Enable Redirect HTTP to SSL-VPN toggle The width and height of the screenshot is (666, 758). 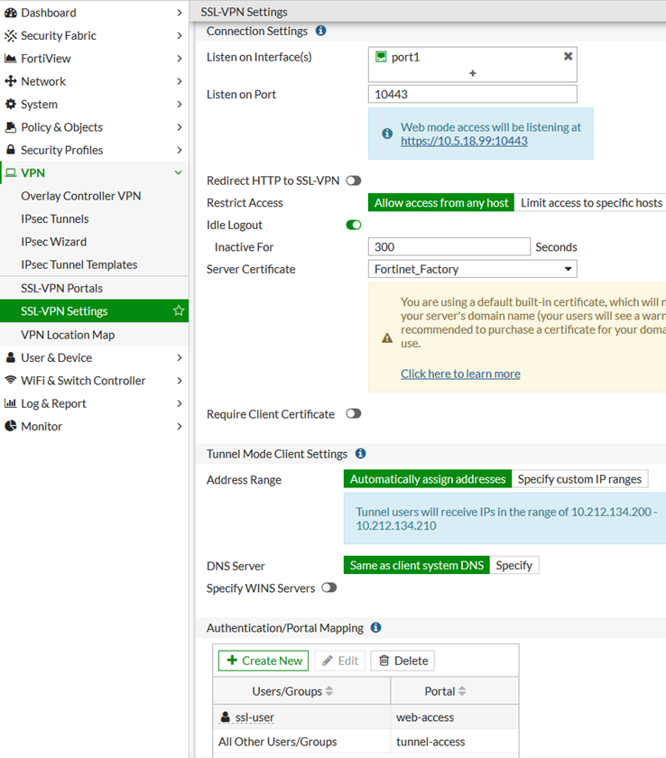(353, 180)
